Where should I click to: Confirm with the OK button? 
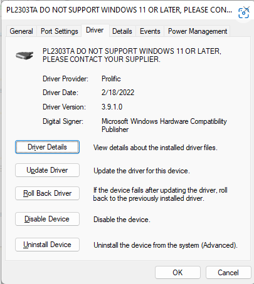point(177,273)
